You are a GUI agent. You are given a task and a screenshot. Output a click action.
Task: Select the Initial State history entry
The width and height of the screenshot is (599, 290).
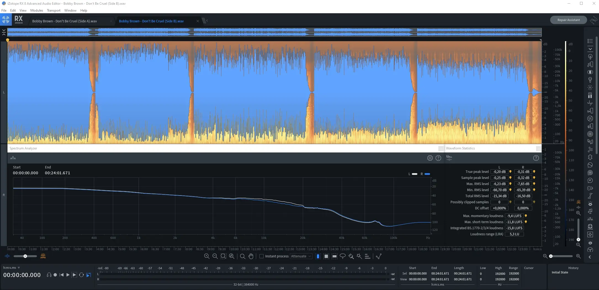(560, 272)
